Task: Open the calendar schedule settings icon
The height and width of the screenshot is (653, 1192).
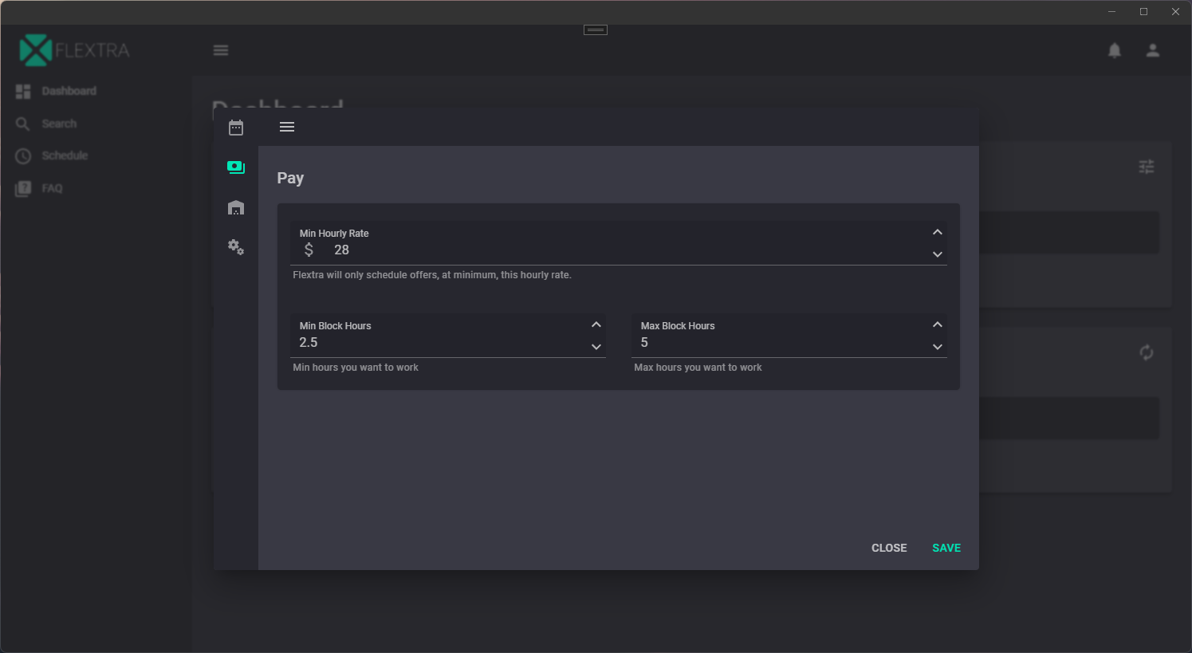Action: [x=236, y=128]
